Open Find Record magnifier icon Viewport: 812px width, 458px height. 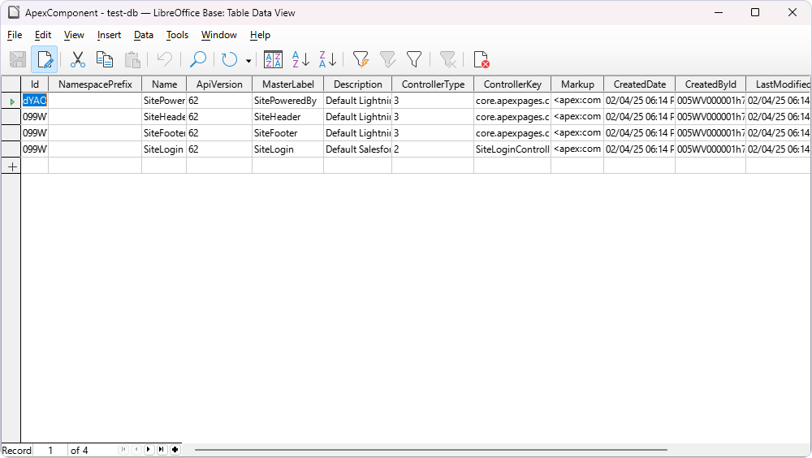(198, 59)
